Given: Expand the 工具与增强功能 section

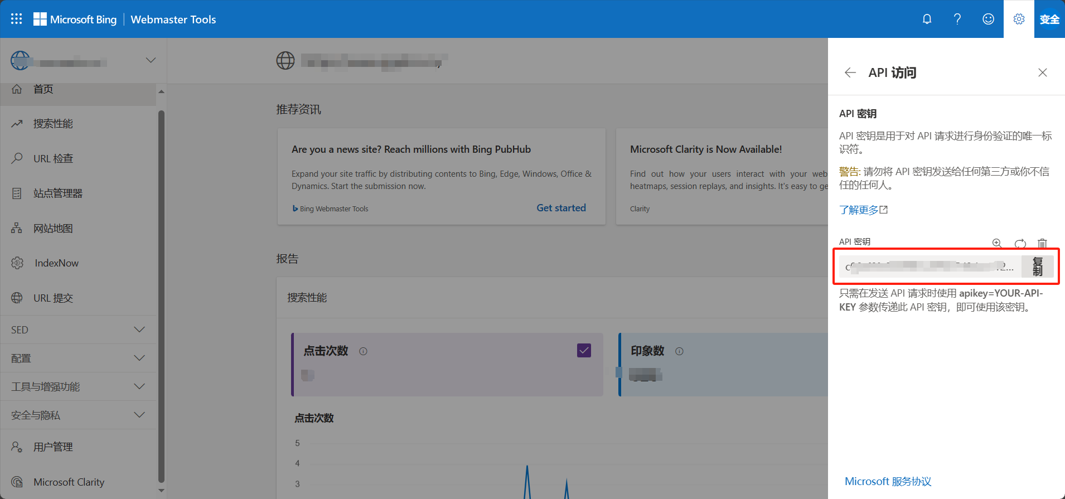Looking at the screenshot, I should pyautogui.click(x=78, y=386).
